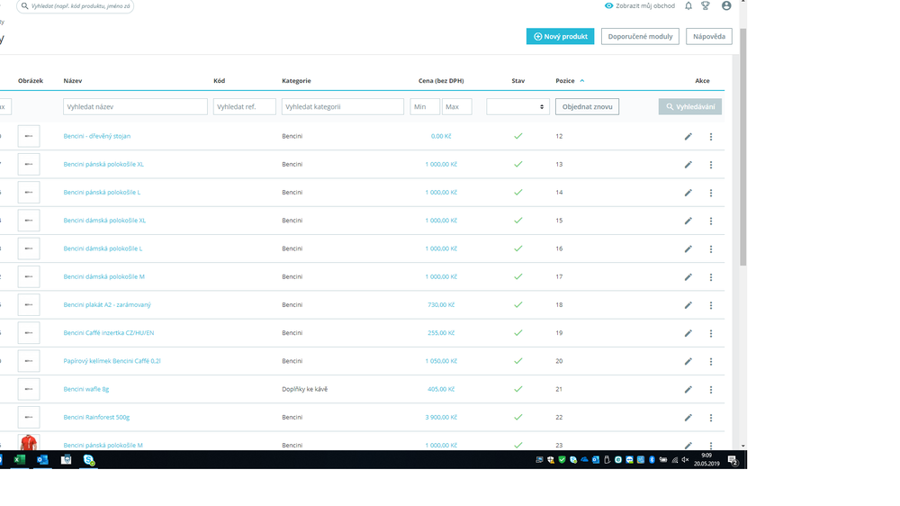The width and height of the screenshot is (900, 506).
Task: Sort by Kód column header
Action: click(220, 81)
